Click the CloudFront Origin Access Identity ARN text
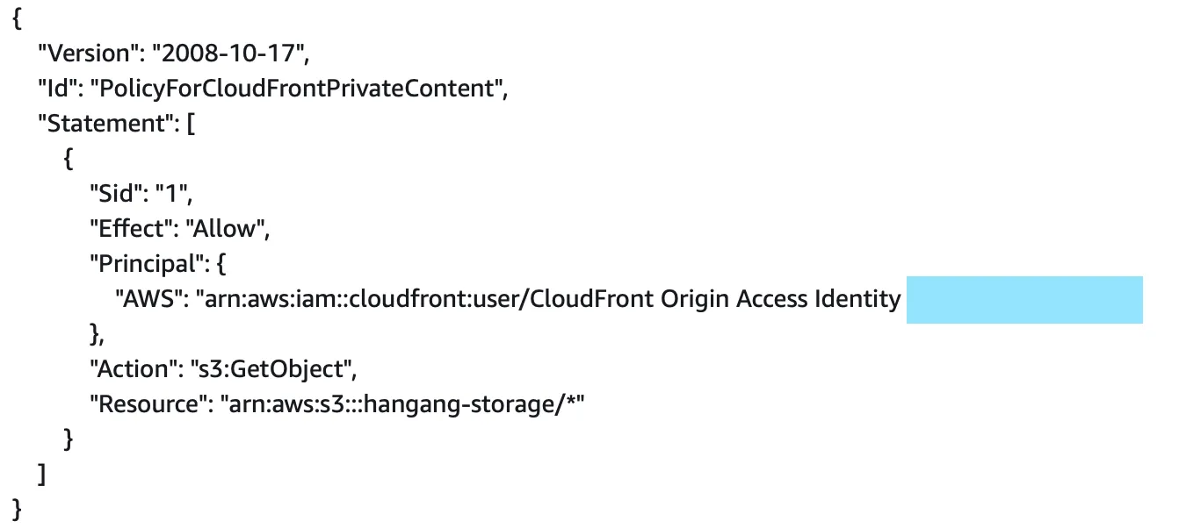This screenshot has width=1179, height=528. [x=550, y=299]
